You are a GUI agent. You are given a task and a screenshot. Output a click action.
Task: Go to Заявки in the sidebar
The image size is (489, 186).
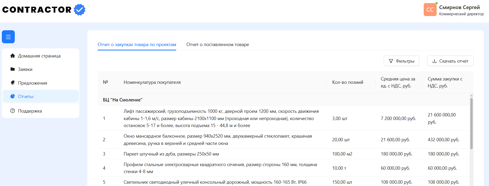pyautogui.click(x=25, y=69)
